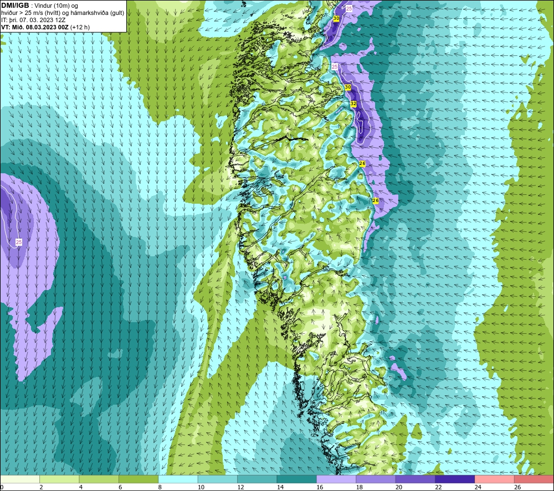Click the northernmost yellow 30 gust label
The height and width of the screenshot is (491, 554).
tap(336, 18)
